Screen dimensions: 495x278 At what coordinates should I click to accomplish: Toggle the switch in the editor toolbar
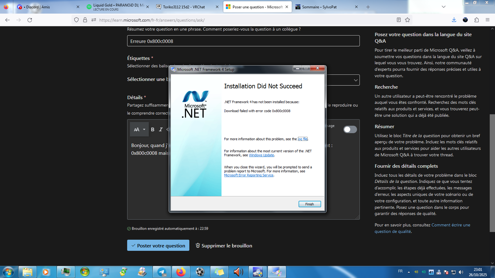pyautogui.click(x=350, y=129)
